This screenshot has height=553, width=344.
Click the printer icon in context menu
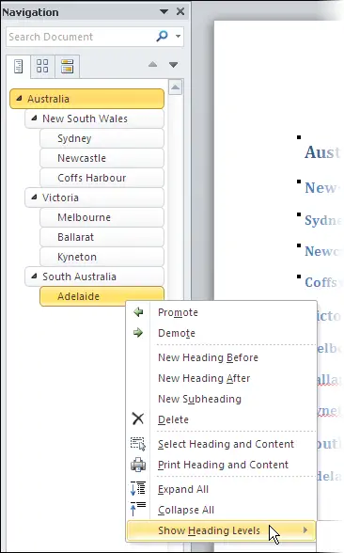(x=138, y=465)
